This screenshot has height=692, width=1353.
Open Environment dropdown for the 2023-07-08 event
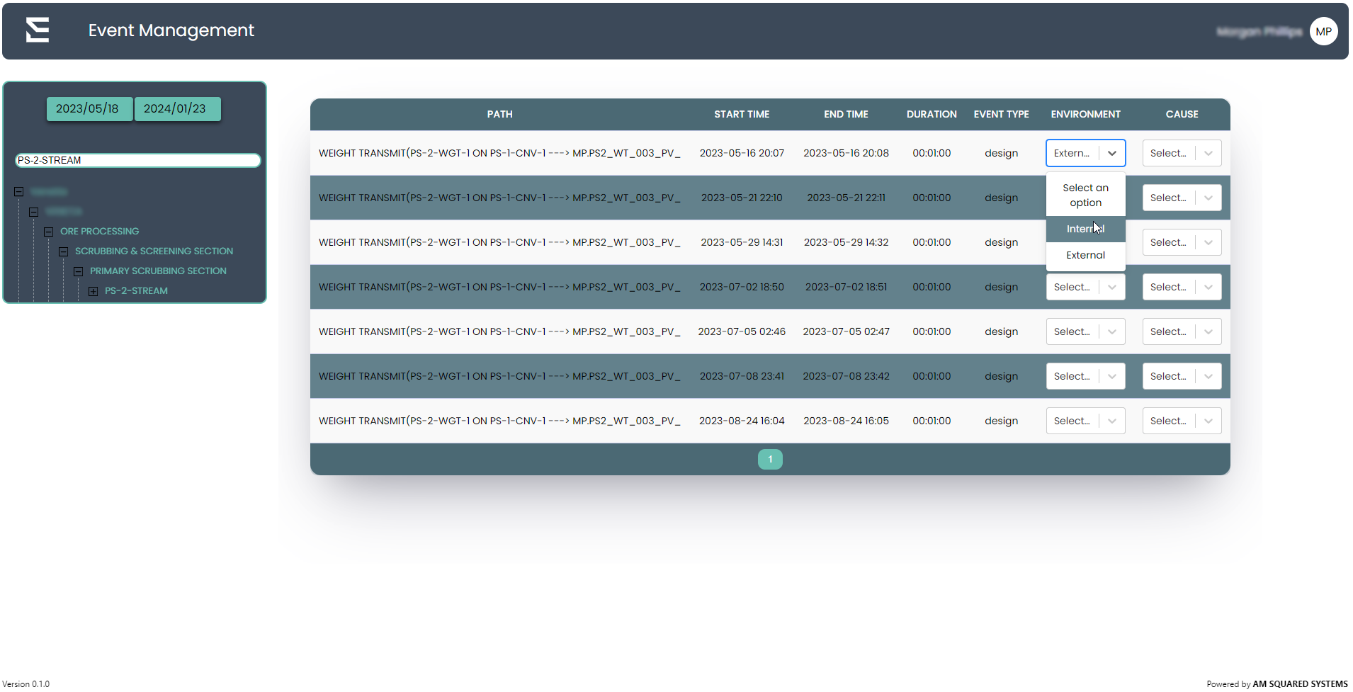(1085, 377)
